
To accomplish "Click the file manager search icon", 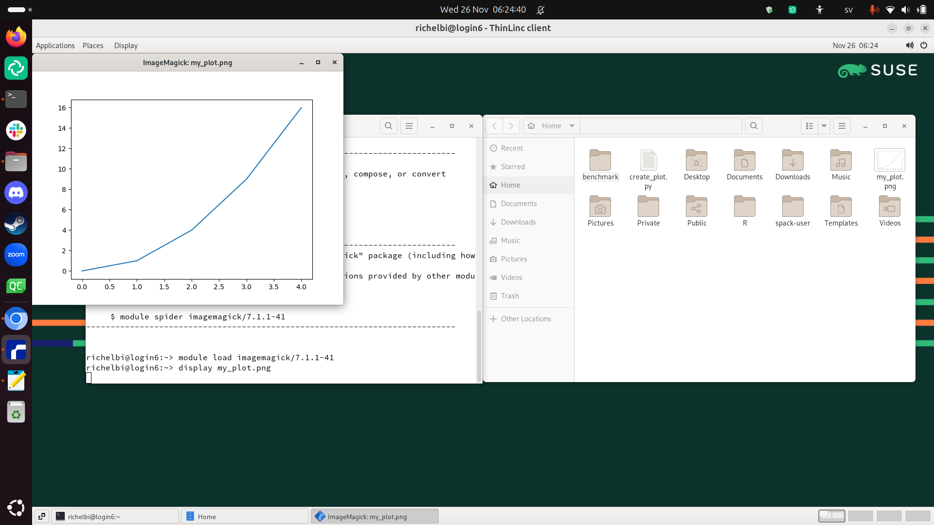I will tap(754, 126).
